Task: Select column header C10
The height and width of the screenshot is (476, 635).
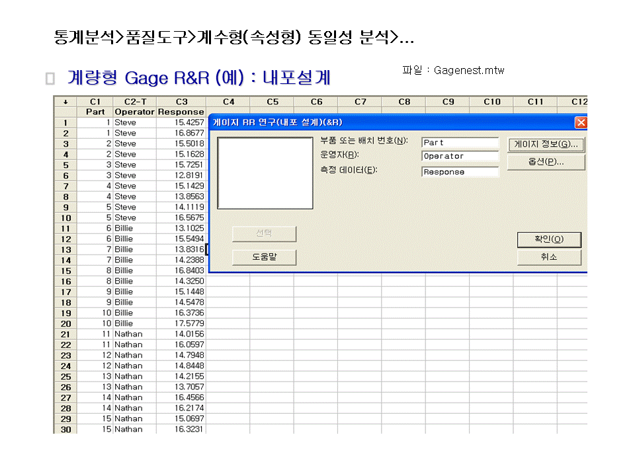Action: (491, 102)
